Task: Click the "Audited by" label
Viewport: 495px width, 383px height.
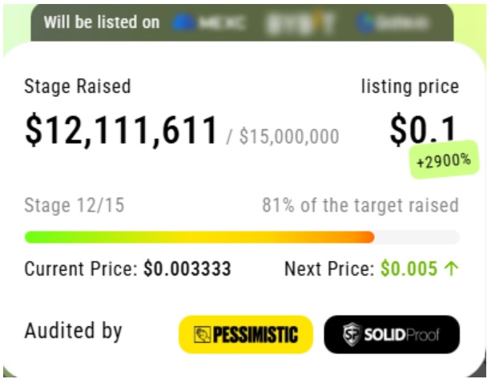Action: tap(74, 330)
